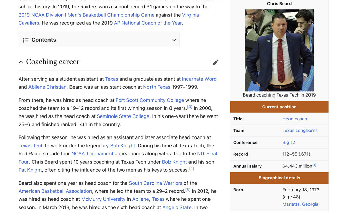This screenshot has height=212, width=339.
Task: Open the South Carolina Warriors link
Action: (x=156, y=183)
